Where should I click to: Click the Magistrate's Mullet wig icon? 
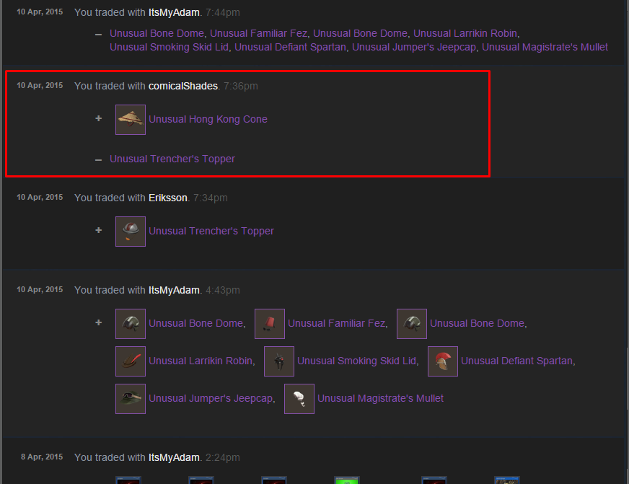299,399
